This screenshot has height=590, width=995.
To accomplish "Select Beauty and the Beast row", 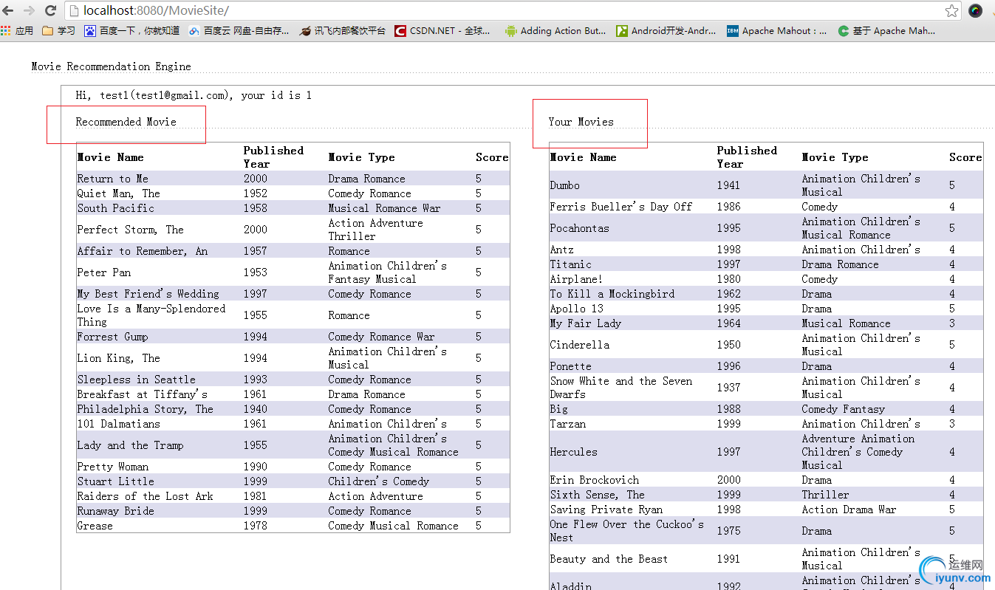I will click(766, 559).
